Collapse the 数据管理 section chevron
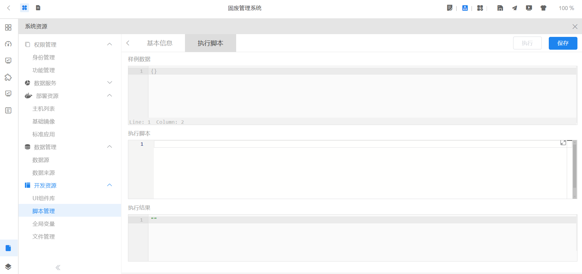The image size is (582, 274). (110, 147)
